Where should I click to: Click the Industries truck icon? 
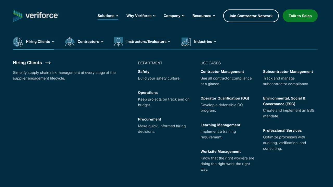(186, 42)
